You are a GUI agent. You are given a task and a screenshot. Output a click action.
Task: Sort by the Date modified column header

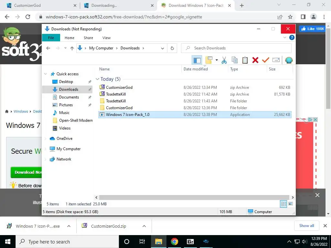(x=205, y=69)
